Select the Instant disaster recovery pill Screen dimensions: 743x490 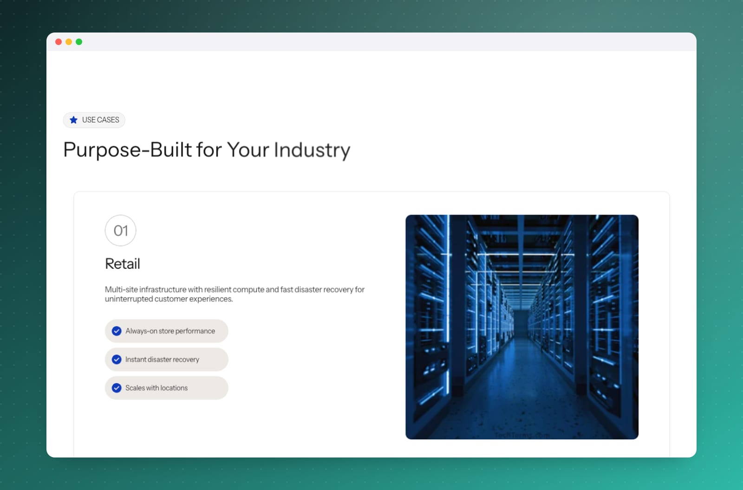click(x=166, y=359)
